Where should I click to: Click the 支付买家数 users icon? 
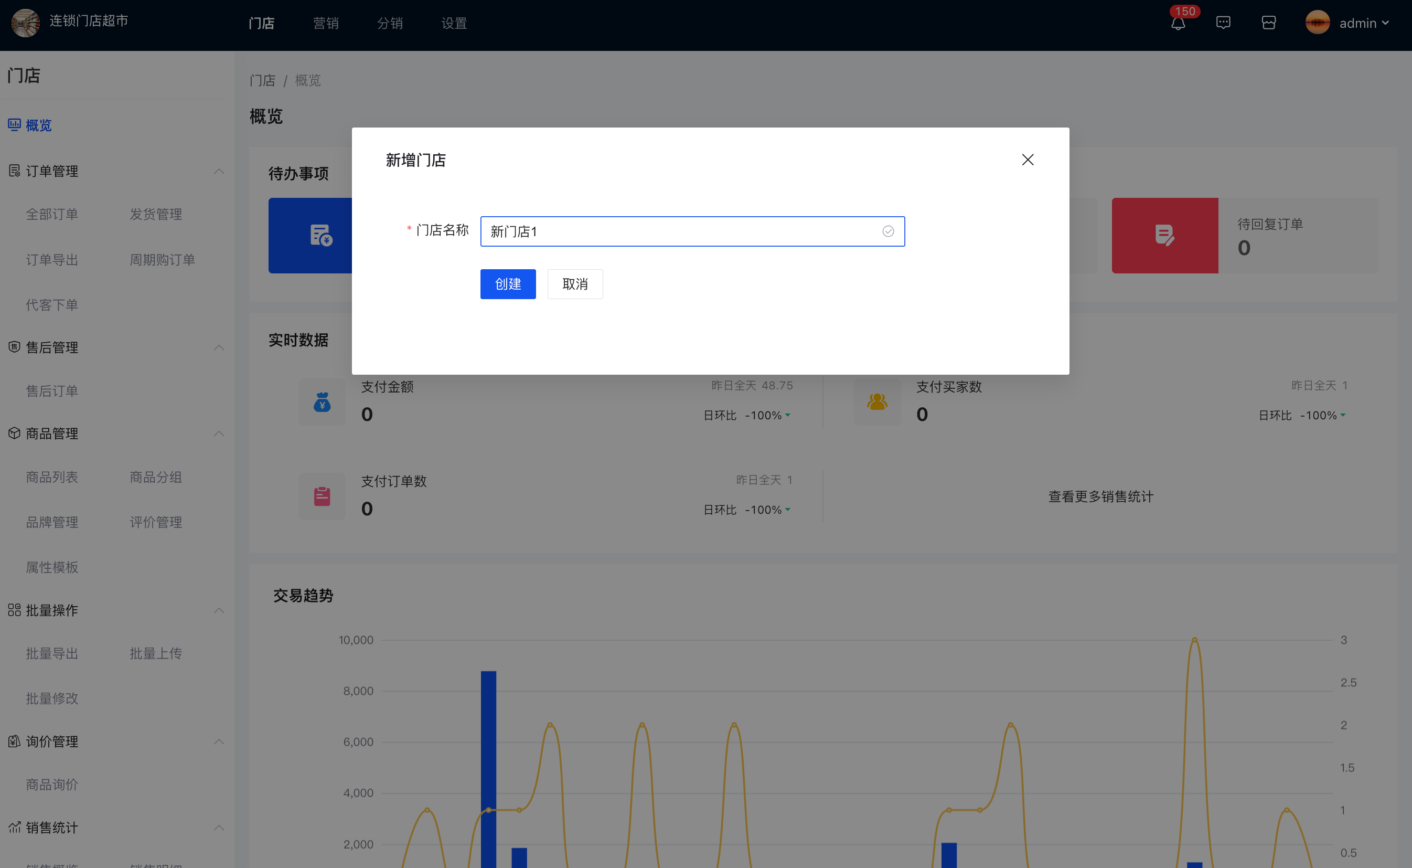pos(878,401)
